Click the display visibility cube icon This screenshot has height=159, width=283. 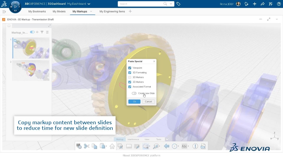pos(145,146)
